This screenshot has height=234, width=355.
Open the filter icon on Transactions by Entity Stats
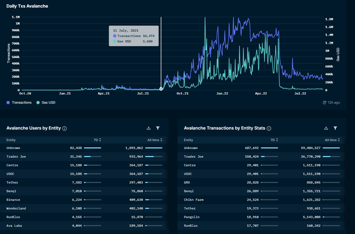pos(335,128)
